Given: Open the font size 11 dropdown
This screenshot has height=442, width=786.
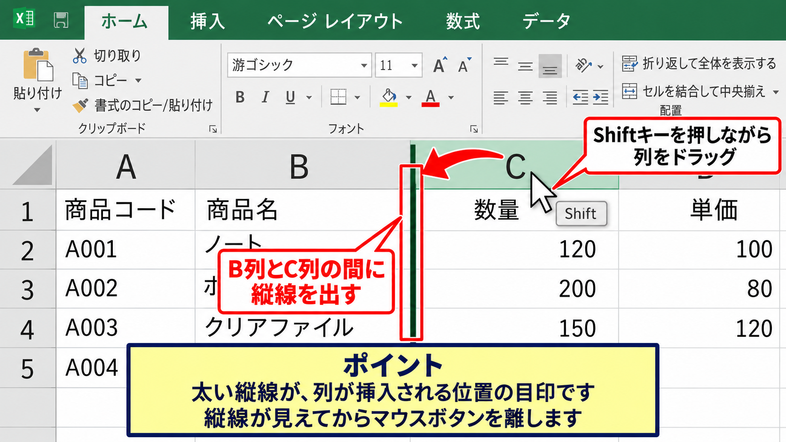Looking at the screenshot, I should click(414, 65).
